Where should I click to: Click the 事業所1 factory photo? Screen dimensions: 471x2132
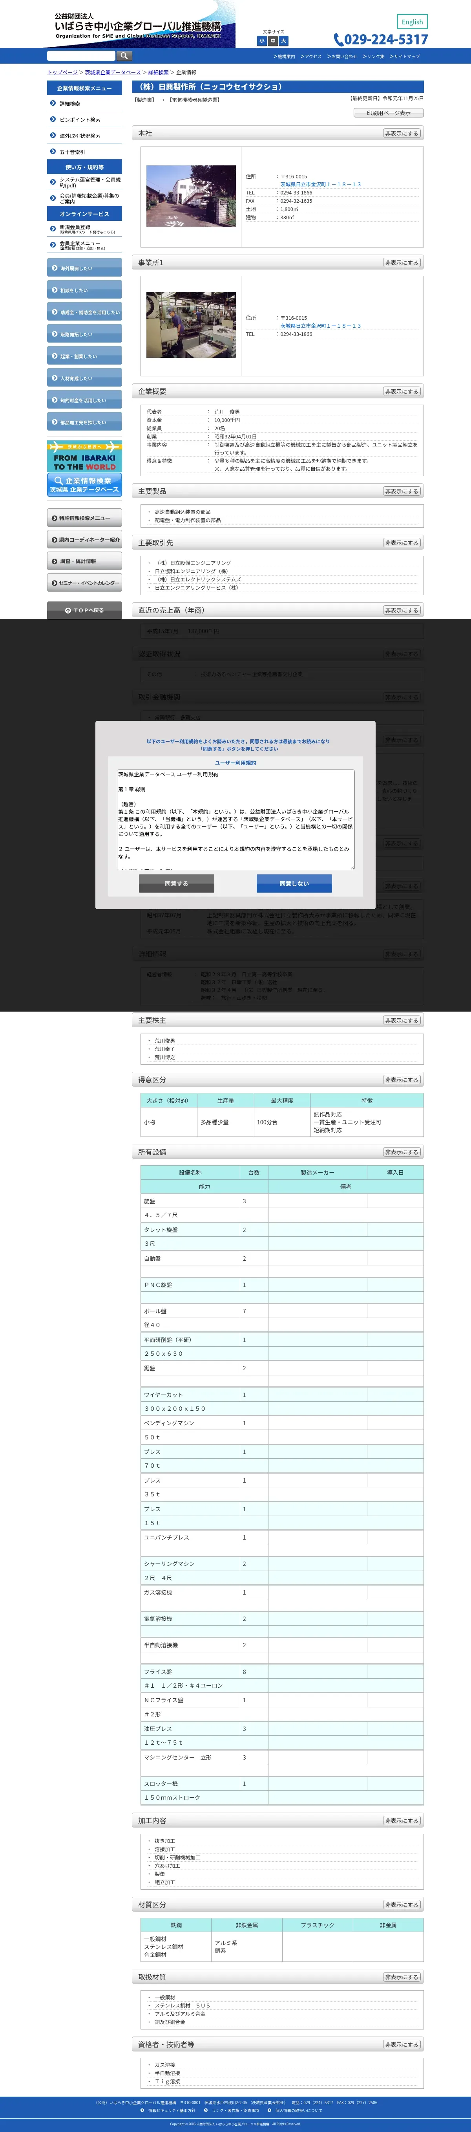coord(191,324)
